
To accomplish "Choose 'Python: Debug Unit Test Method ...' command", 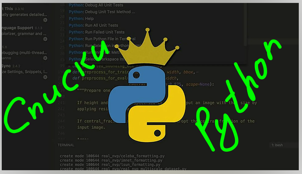I will tap(102, 12).
